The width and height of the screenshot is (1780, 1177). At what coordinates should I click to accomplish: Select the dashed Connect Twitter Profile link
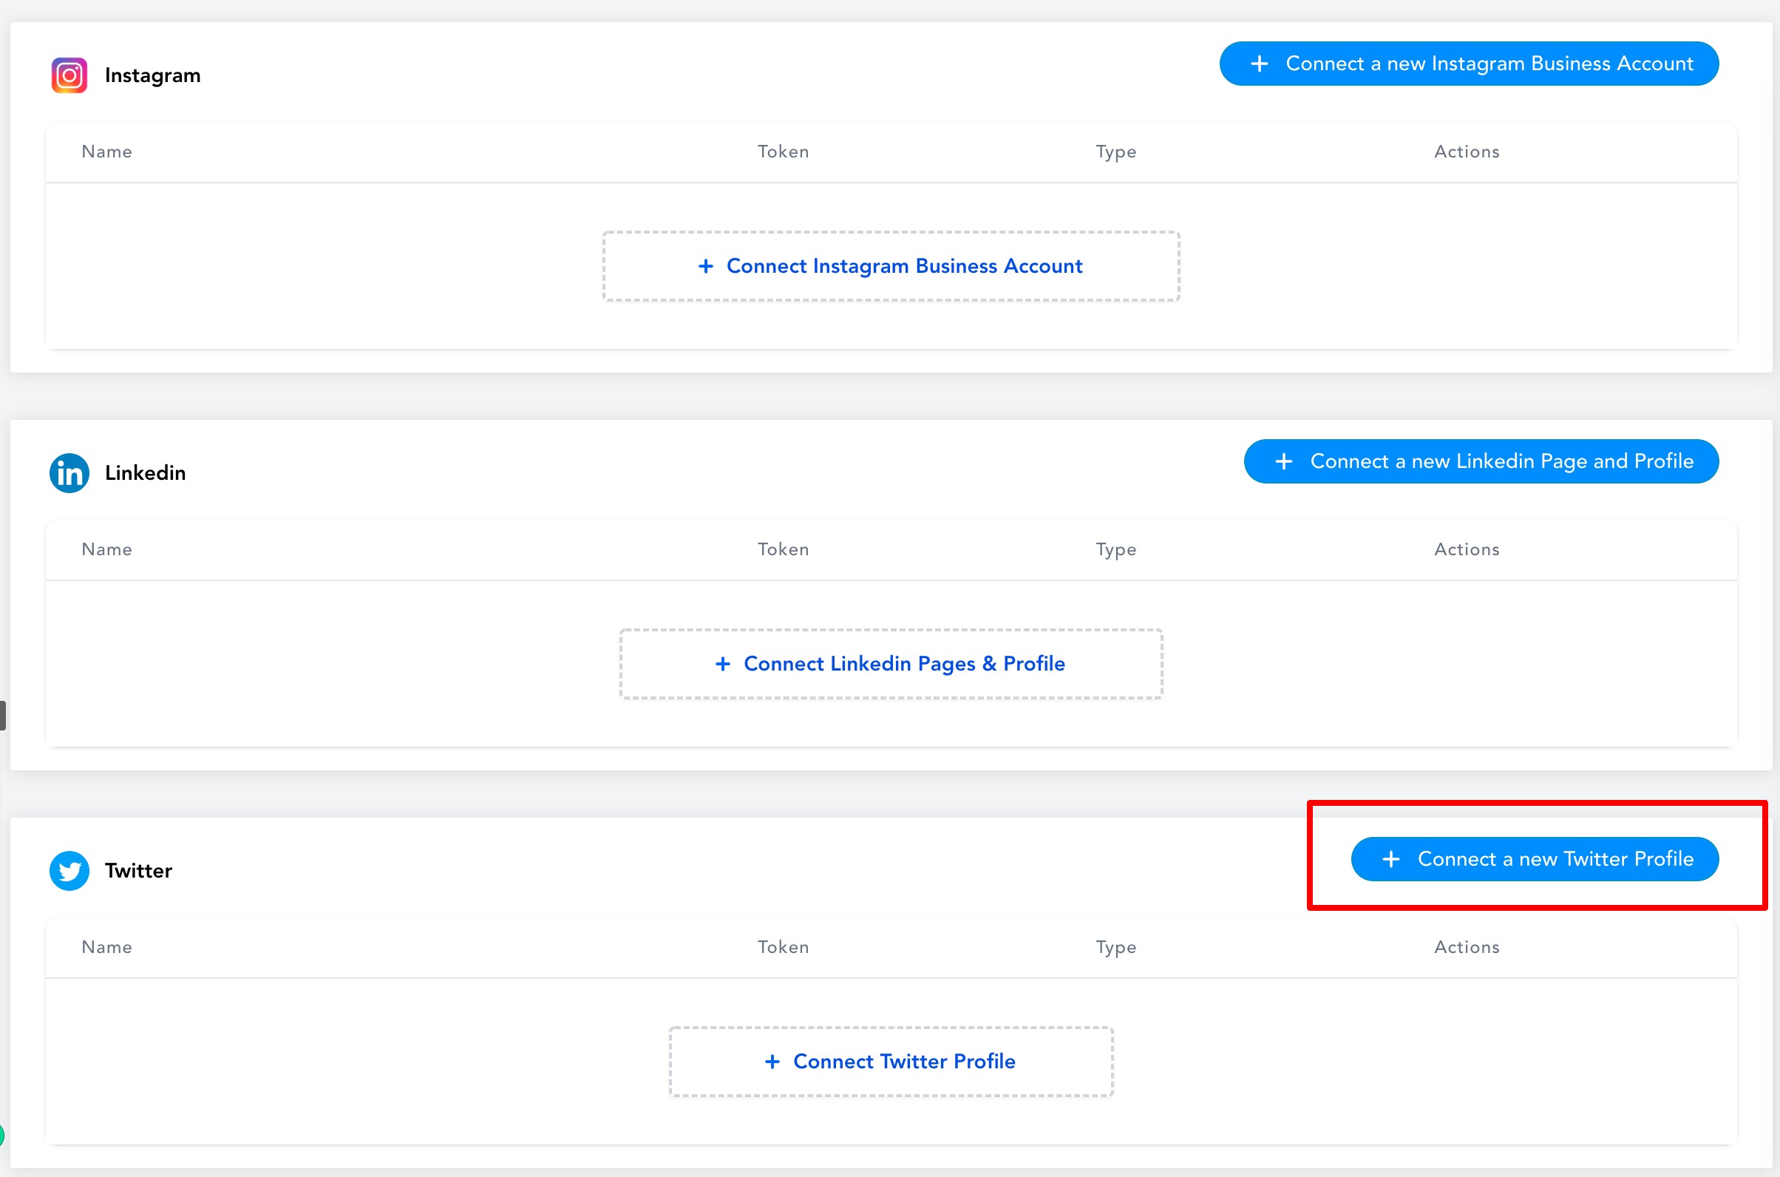891,1062
